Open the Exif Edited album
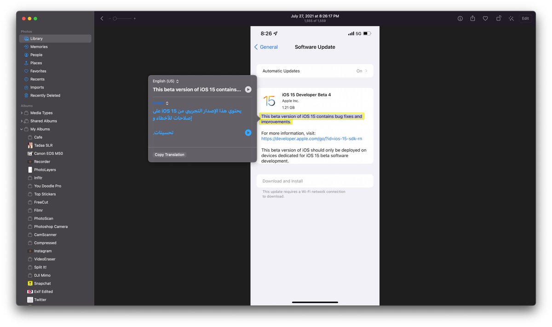Image resolution: width=552 pixels, height=327 pixels. (55, 292)
